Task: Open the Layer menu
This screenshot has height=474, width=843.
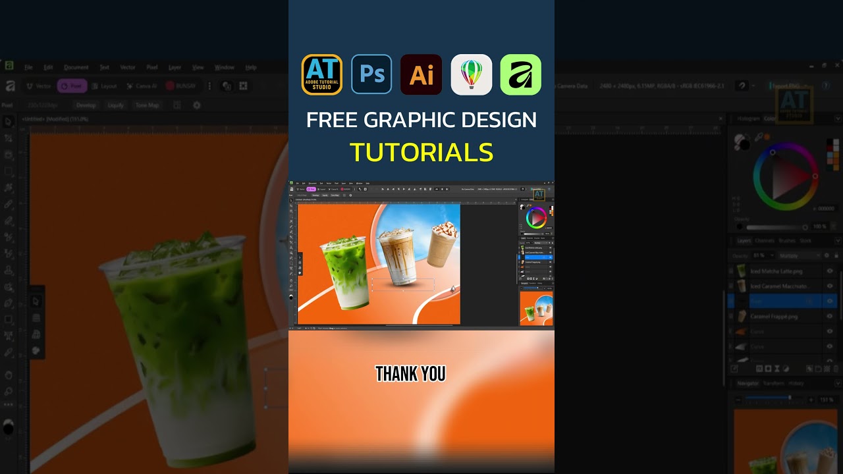Action: tap(175, 67)
